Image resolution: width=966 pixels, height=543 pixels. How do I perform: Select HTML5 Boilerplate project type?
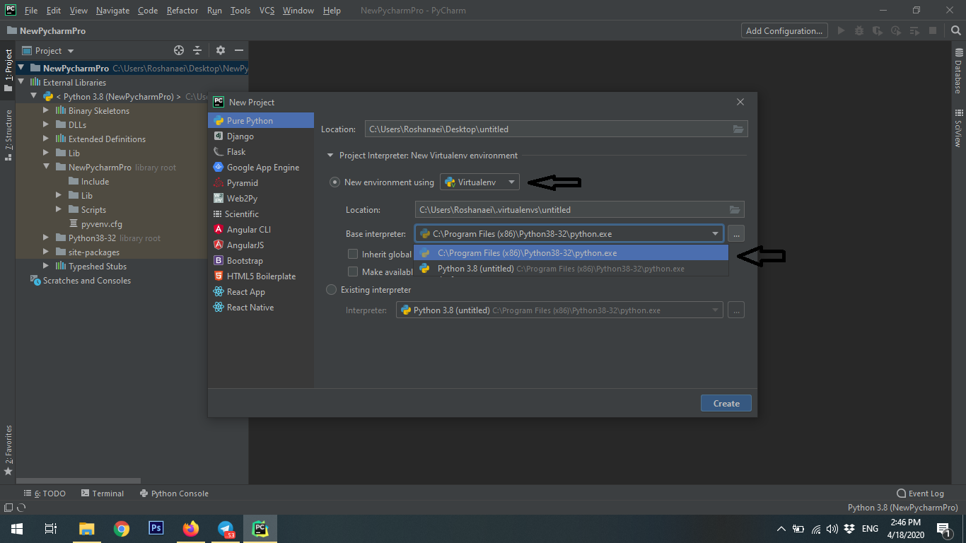(260, 276)
